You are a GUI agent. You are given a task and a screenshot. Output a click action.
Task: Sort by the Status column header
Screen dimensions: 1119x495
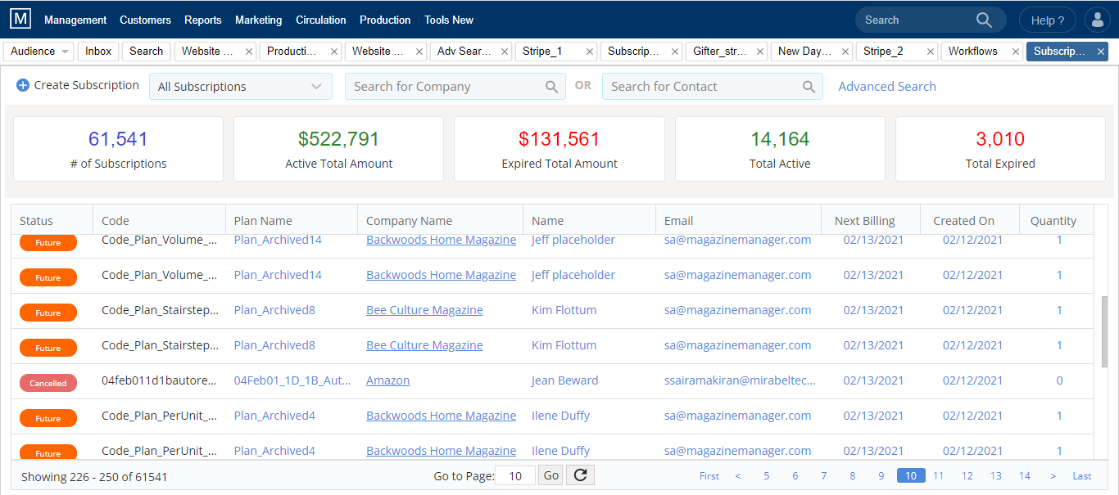click(52, 220)
